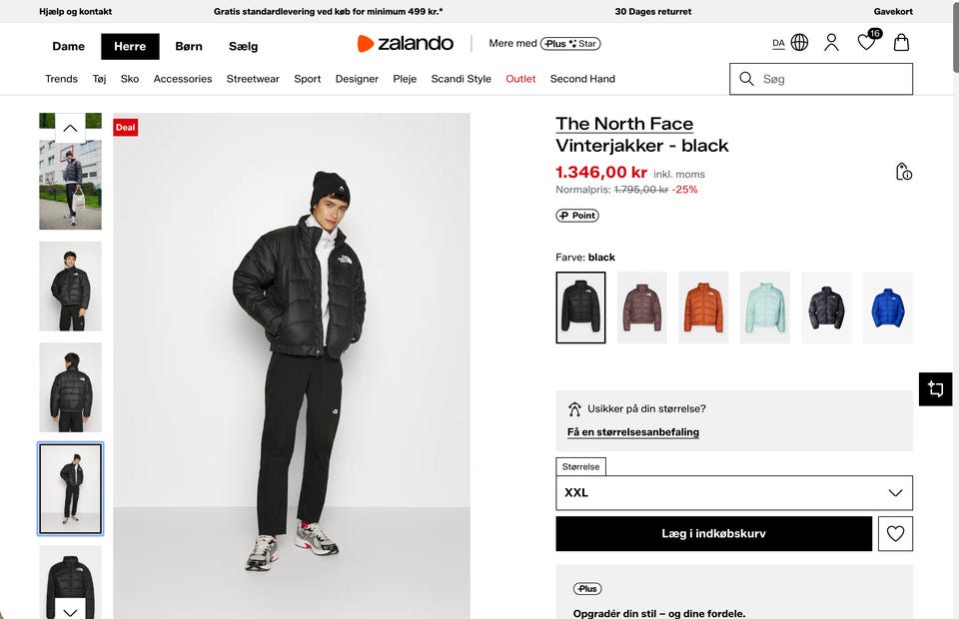Open the user account icon
The height and width of the screenshot is (619, 959).
click(831, 43)
